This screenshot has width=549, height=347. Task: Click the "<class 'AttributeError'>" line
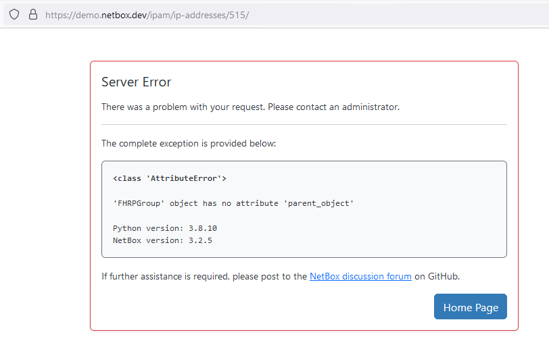(x=170, y=179)
